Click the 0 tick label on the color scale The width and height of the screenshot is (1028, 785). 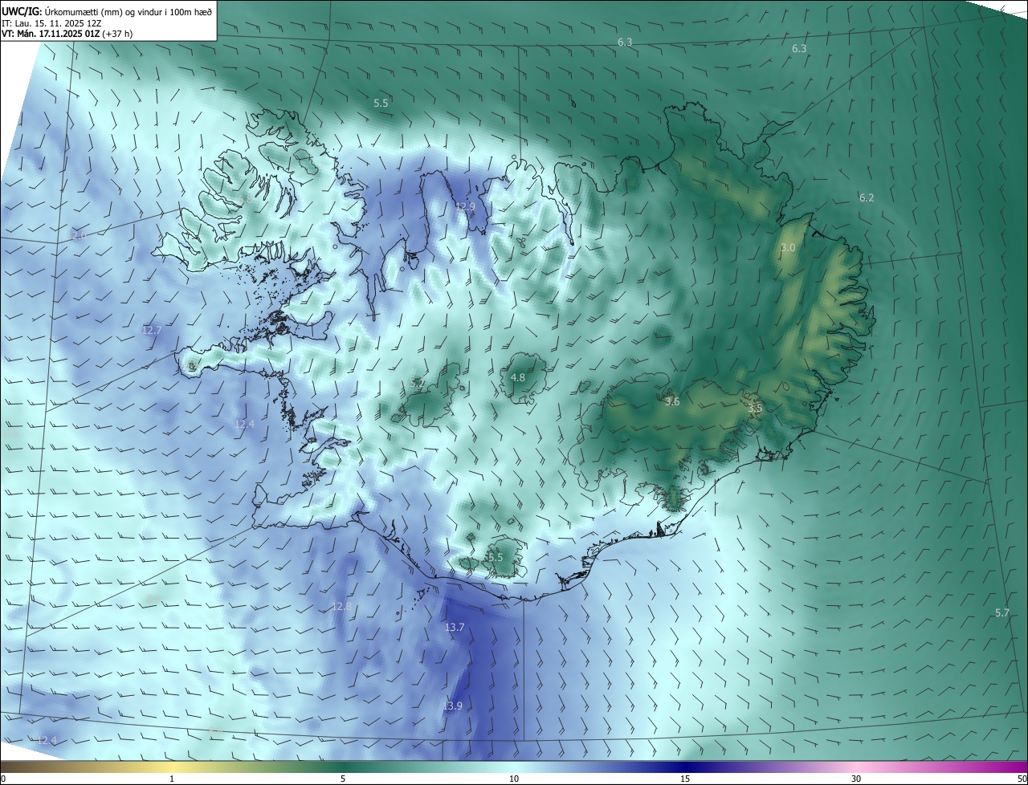click(4, 779)
